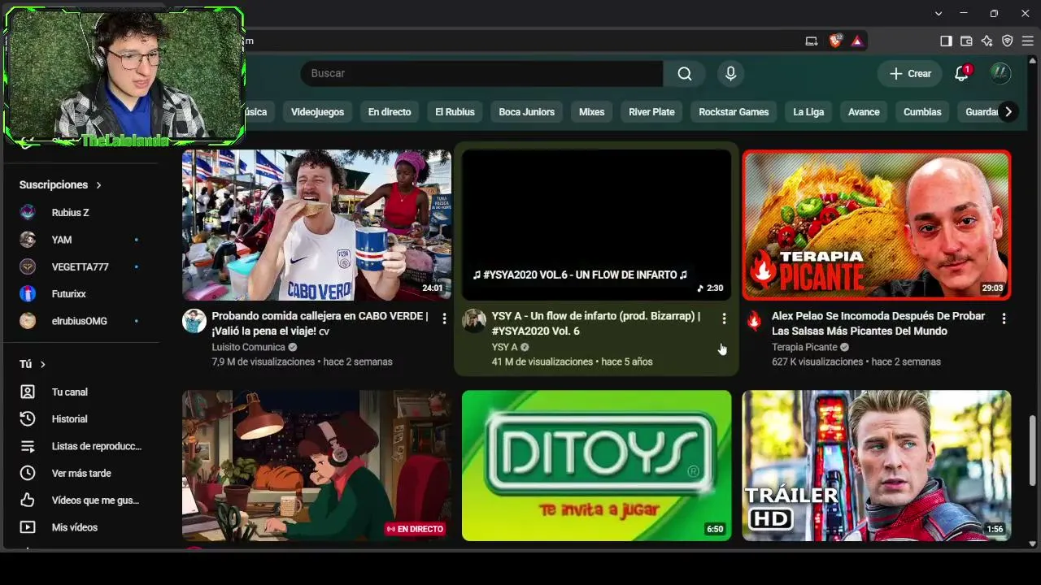Play the TRÁILER HD thumbnail
The width and height of the screenshot is (1041, 585).
pos(877,466)
